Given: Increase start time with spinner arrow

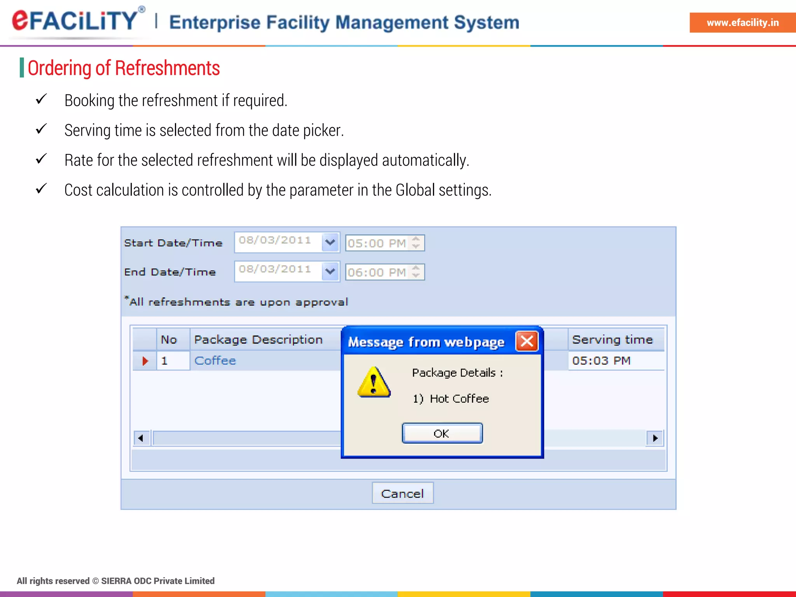Looking at the screenshot, I should [416, 239].
